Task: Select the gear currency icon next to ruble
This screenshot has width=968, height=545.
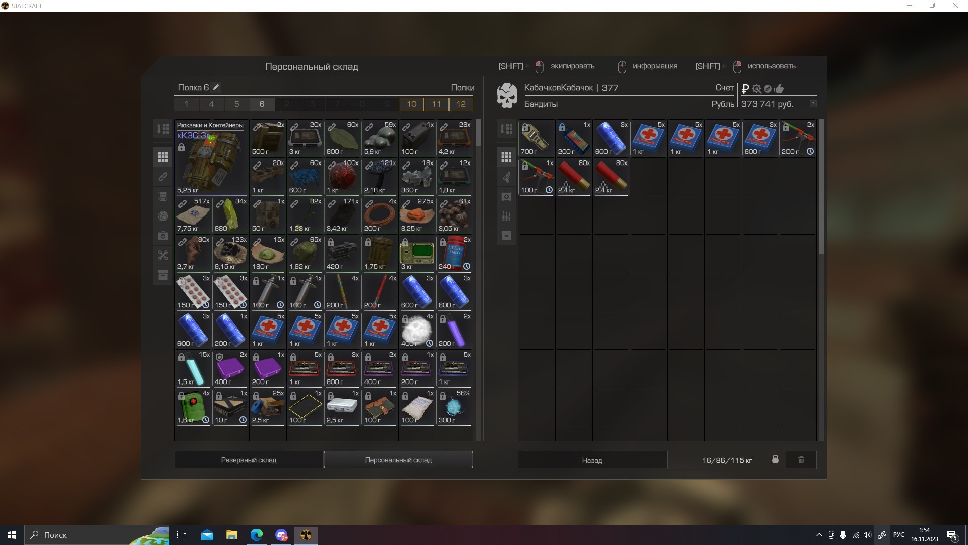Action: 756,89
